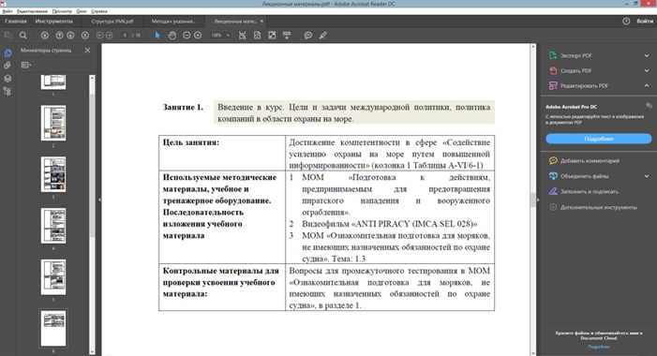Click fit width scrolling icon
This screenshot has width=657, height=356.
click(x=242, y=36)
